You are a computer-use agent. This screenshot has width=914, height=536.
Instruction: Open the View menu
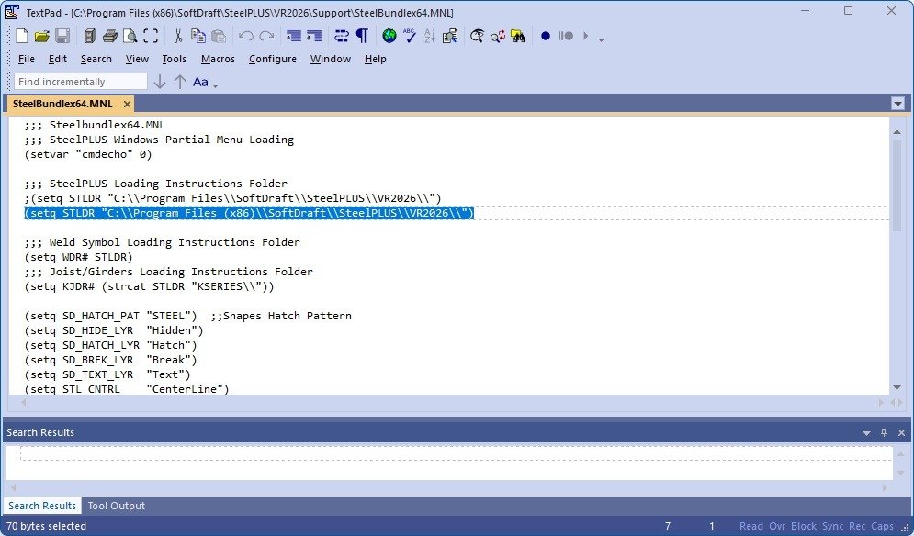[137, 59]
